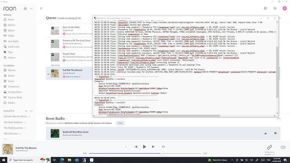Thumbs up the Roon Radio pick

point(266,133)
